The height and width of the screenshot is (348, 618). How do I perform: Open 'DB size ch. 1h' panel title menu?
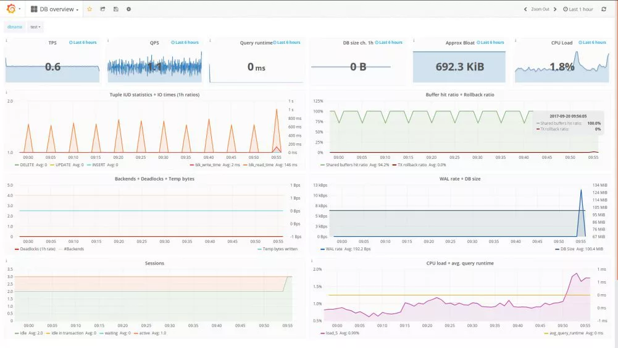tap(358, 43)
